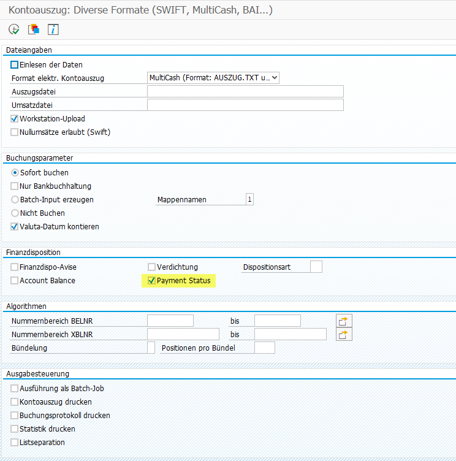
Task: Open multiple selection for Nummernbereich XBLNR
Action: (344, 334)
